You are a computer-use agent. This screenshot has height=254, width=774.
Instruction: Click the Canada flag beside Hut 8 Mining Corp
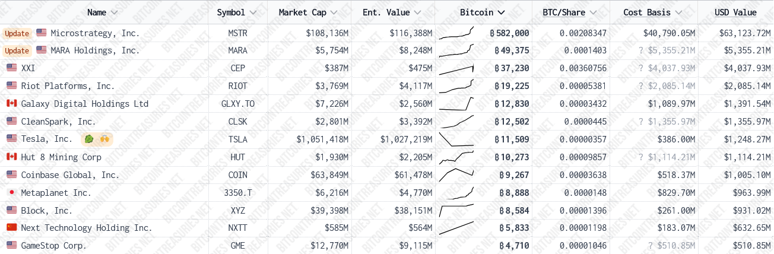(x=11, y=157)
